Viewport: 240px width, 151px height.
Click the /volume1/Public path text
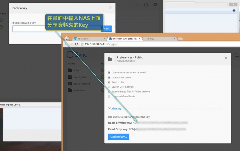pos(126,61)
